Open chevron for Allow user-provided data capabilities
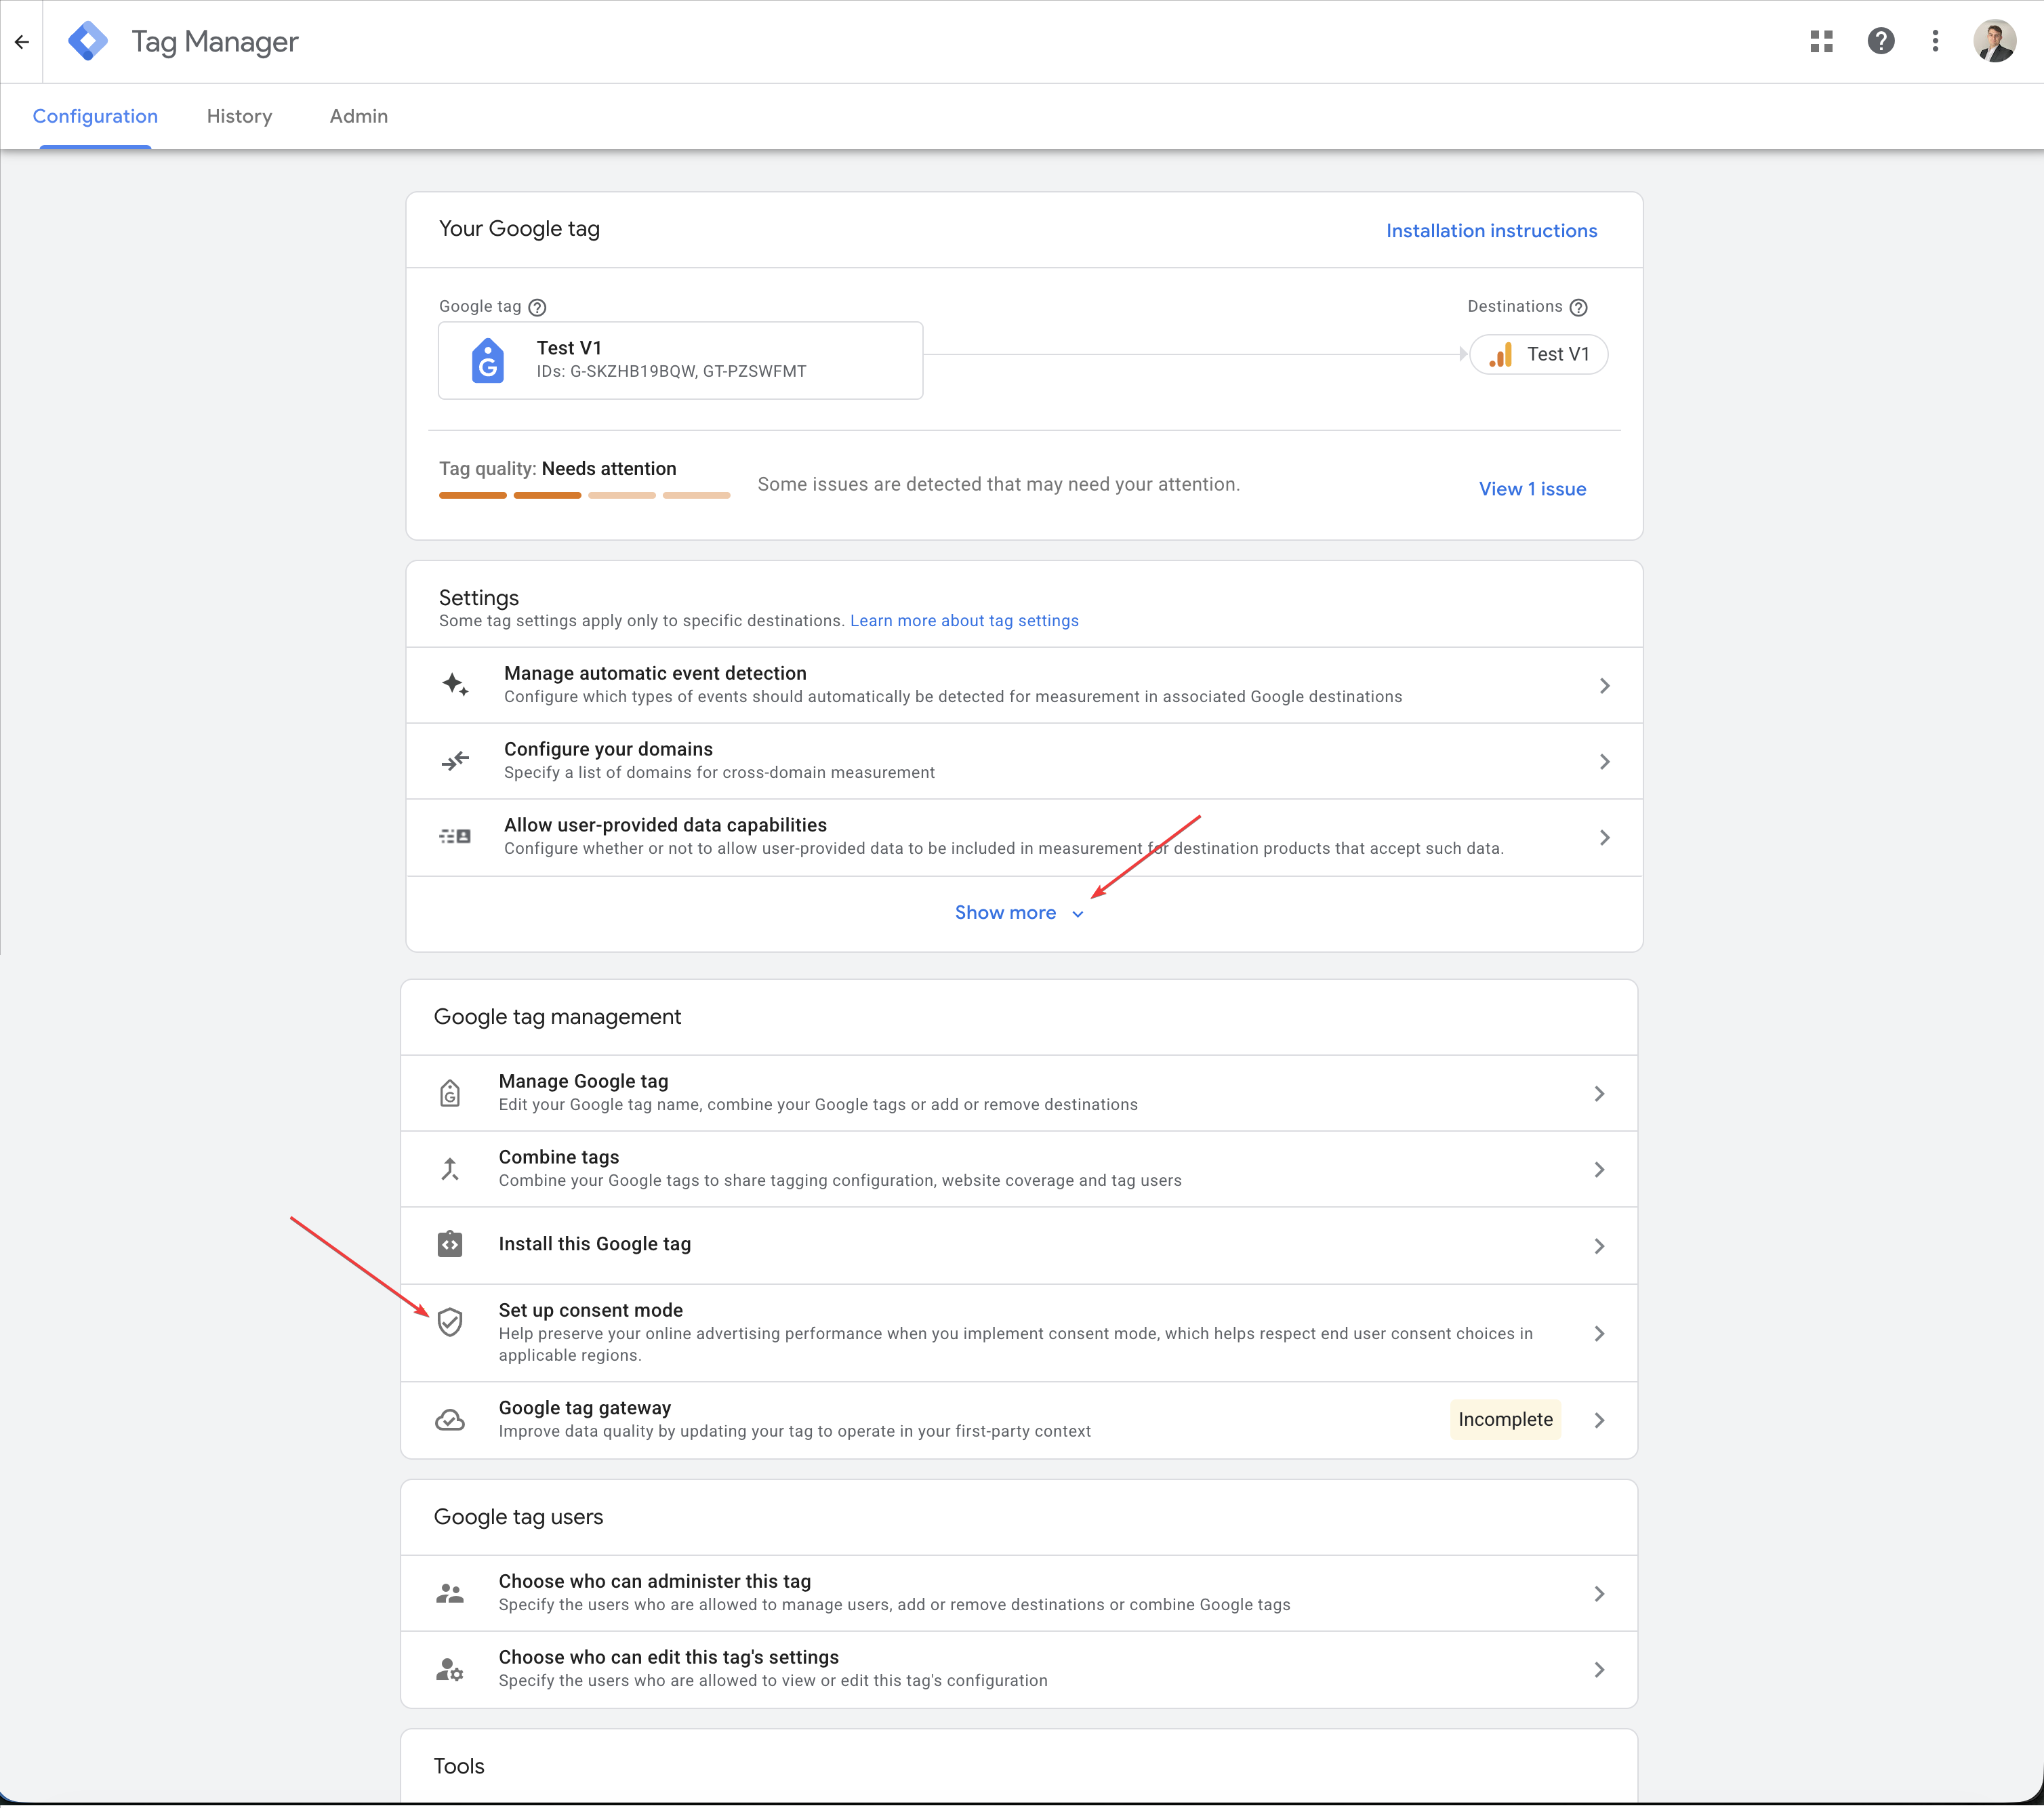 [x=1604, y=838]
